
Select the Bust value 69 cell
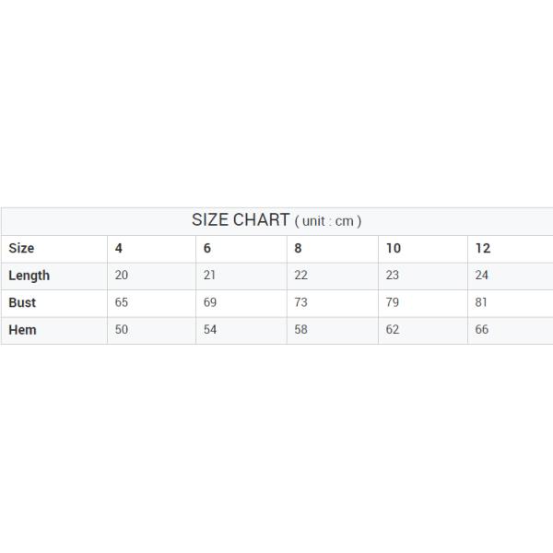pyautogui.click(x=210, y=302)
